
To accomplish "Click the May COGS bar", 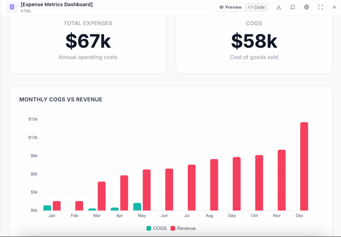I will 137,207.
